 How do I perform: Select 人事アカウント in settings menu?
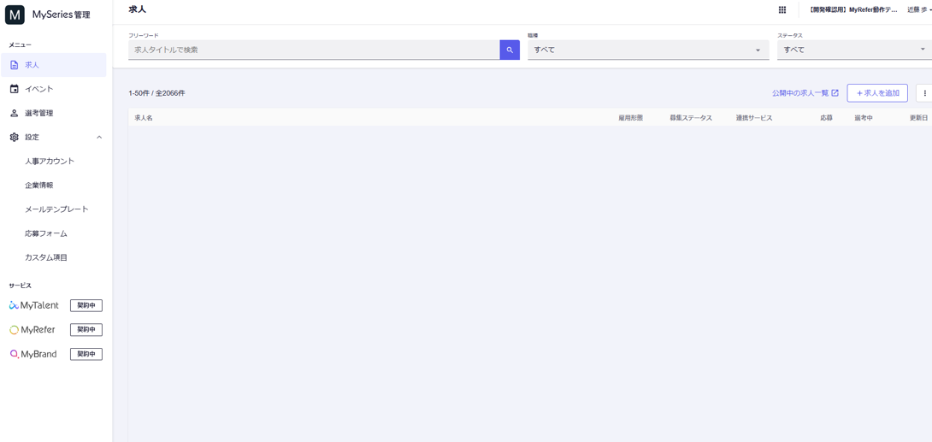click(50, 161)
